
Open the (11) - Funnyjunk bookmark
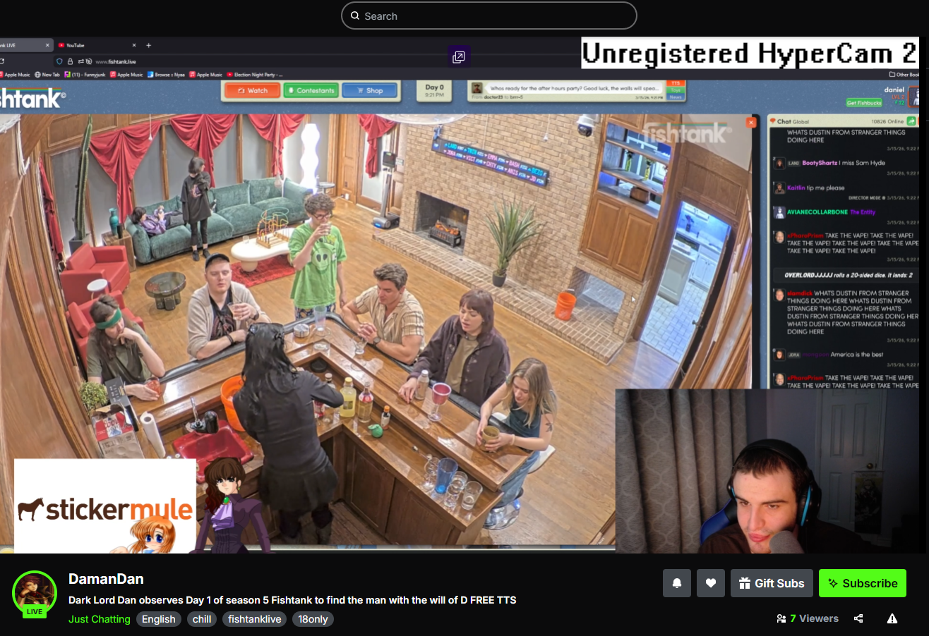coord(85,75)
